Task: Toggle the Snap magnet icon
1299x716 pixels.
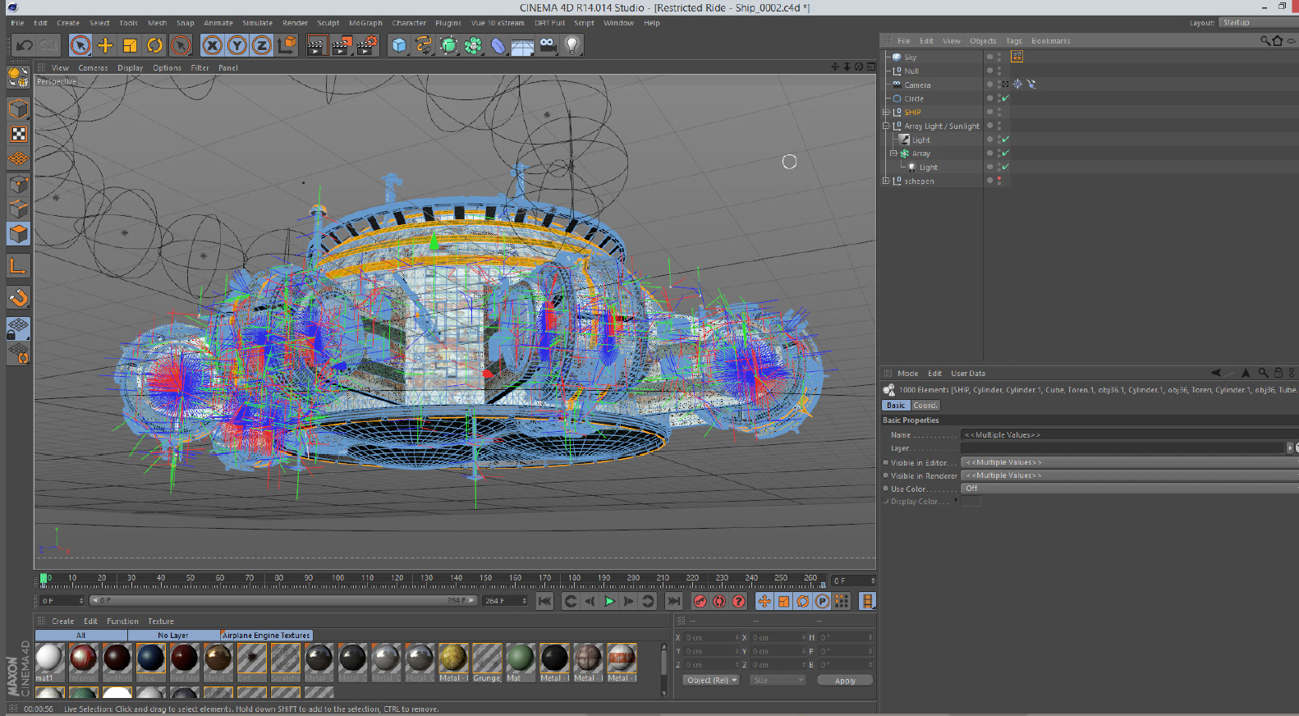Action: [x=18, y=298]
